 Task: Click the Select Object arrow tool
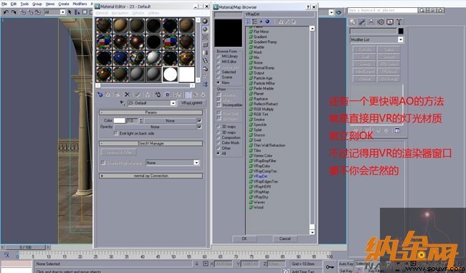coord(70,12)
